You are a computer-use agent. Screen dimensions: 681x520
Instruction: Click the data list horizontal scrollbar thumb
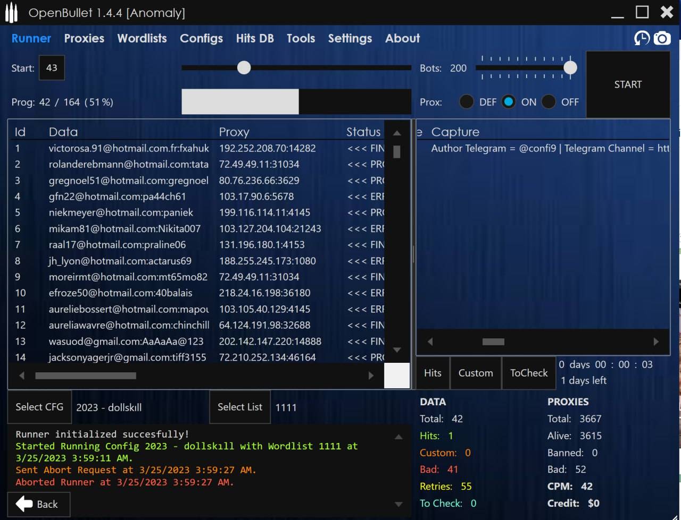[x=86, y=376]
